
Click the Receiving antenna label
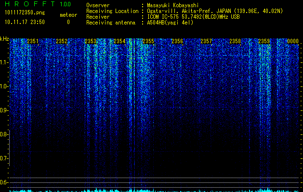tap(111, 23)
